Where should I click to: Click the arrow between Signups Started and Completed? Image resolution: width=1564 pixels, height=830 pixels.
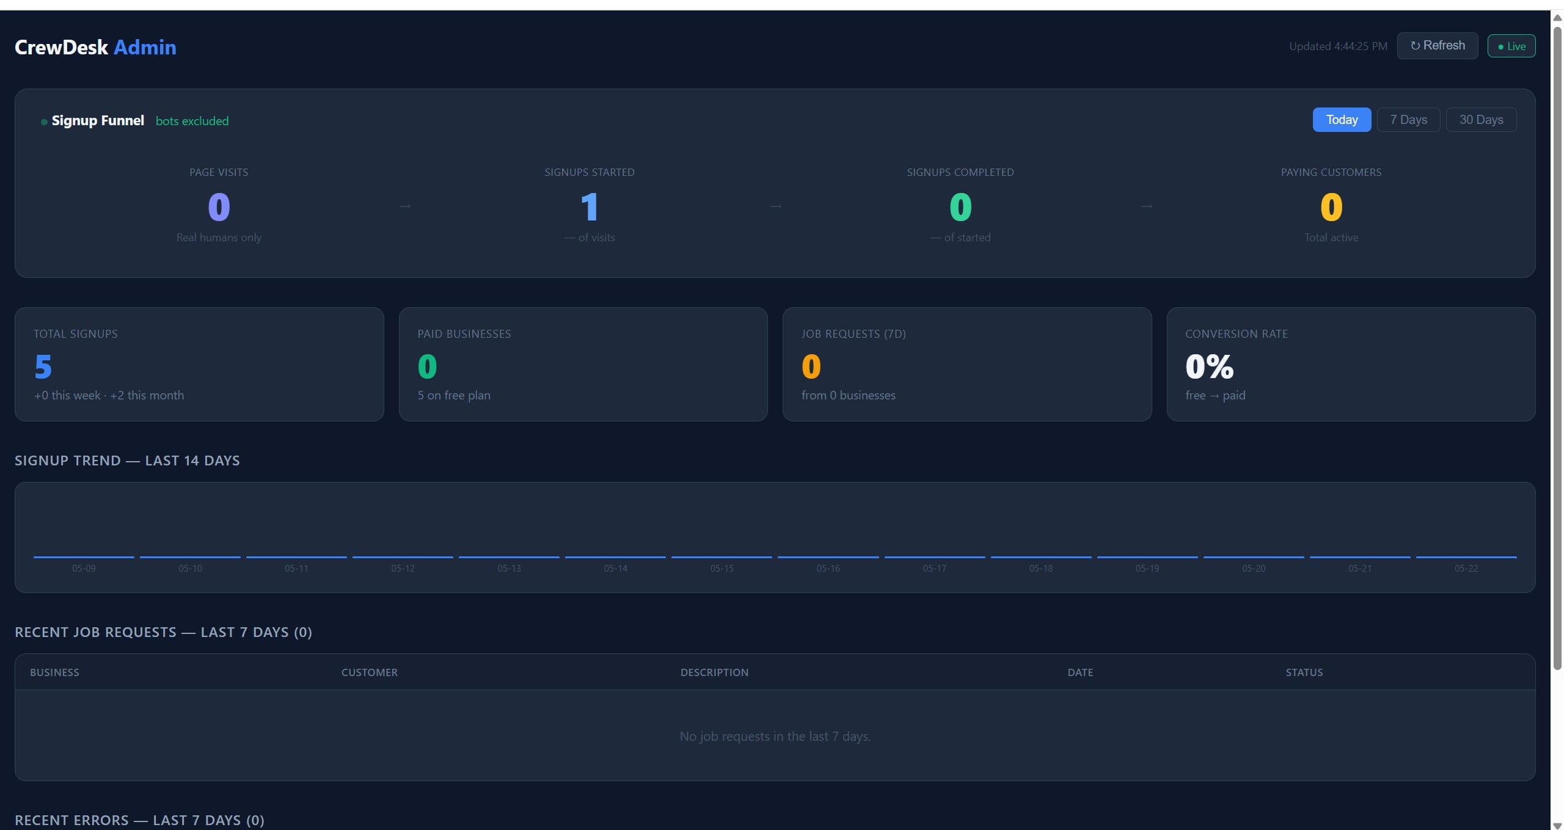[775, 206]
